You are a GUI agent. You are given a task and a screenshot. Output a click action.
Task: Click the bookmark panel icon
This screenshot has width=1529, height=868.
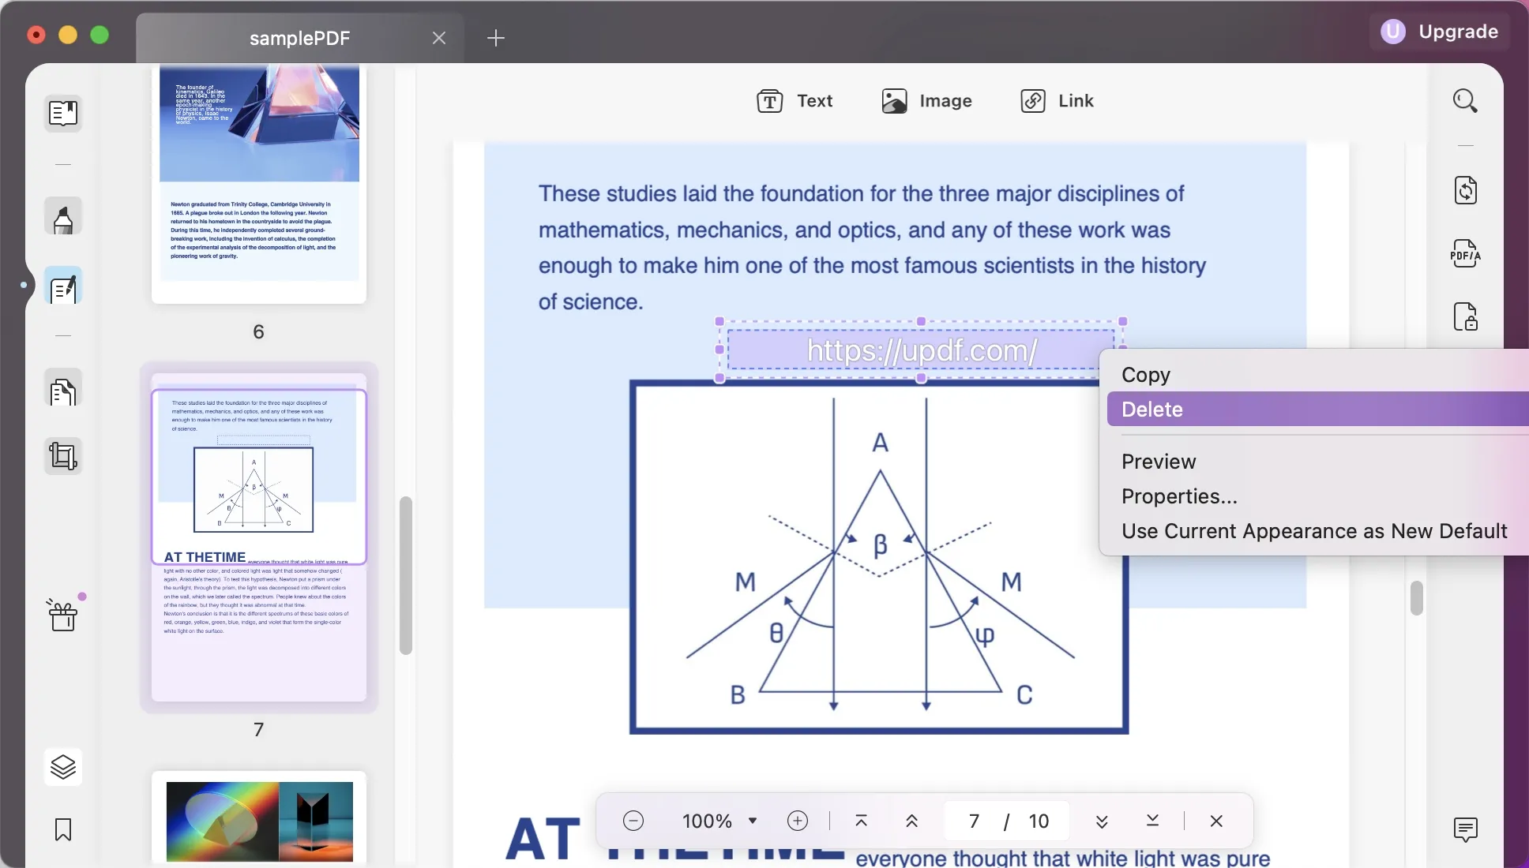pyautogui.click(x=62, y=830)
